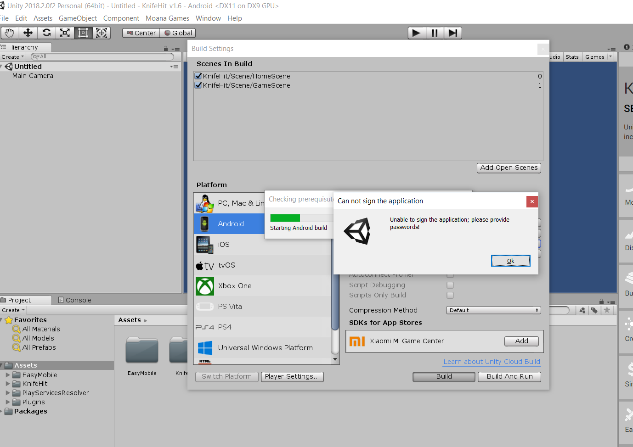This screenshot has width=633, height=447.
Task: Uncheck the KnifeHit/Scene/HomeScene scene
Action: (x=198, y=76)
